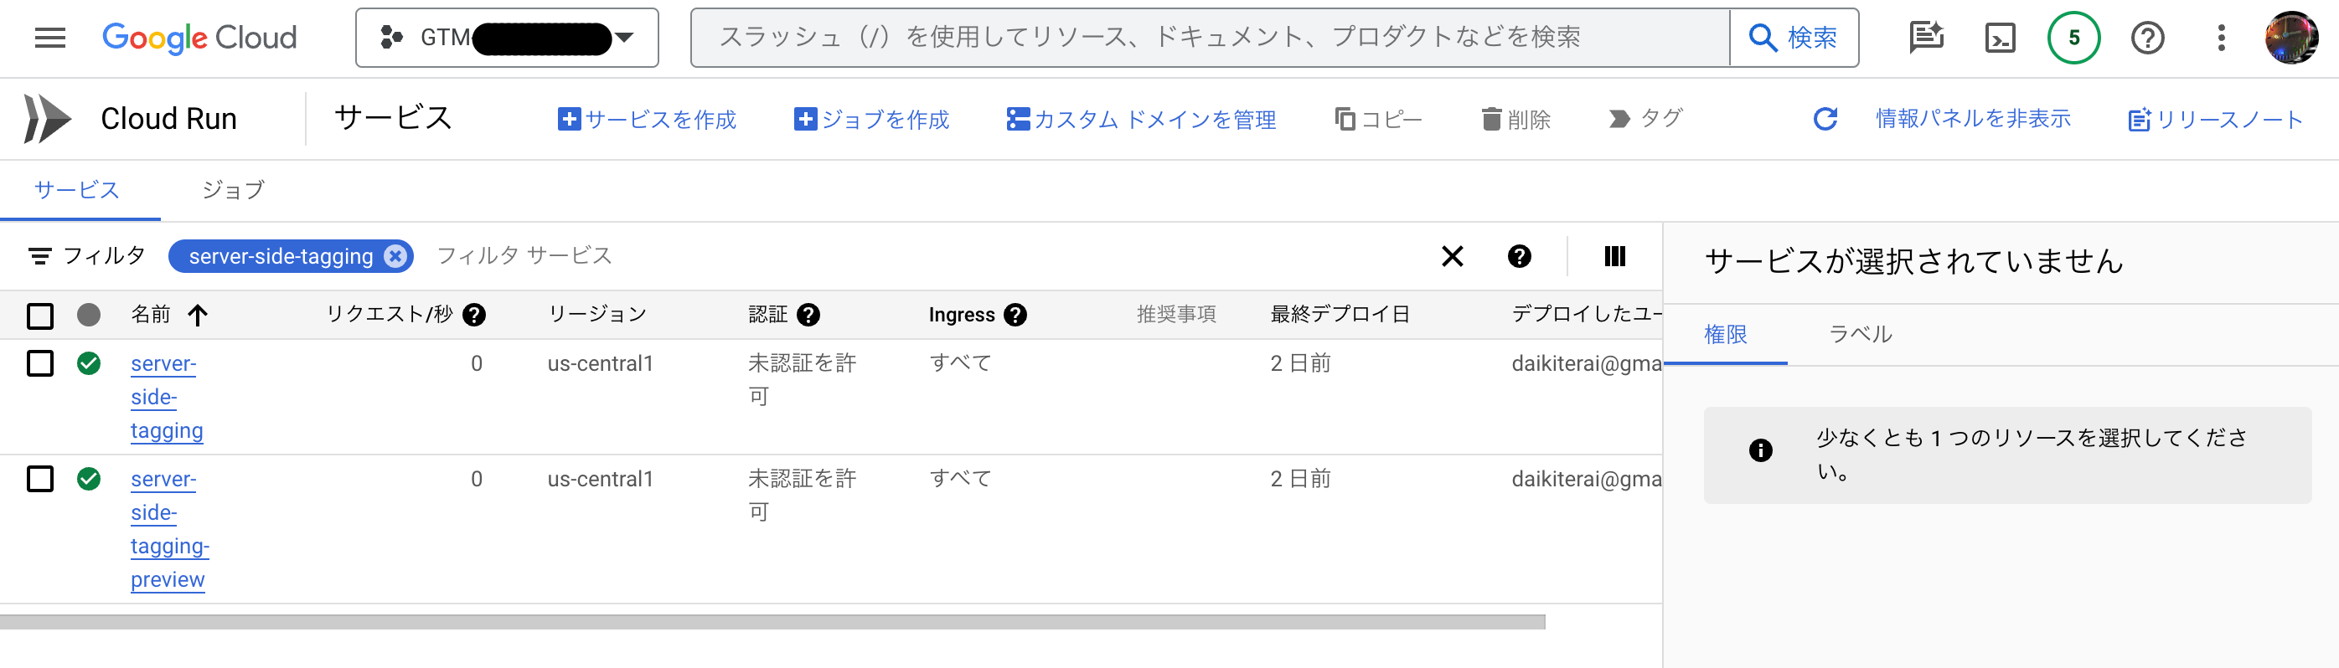
Task: Open リリースノート release notes
Action: click(x=2216, y=119)
